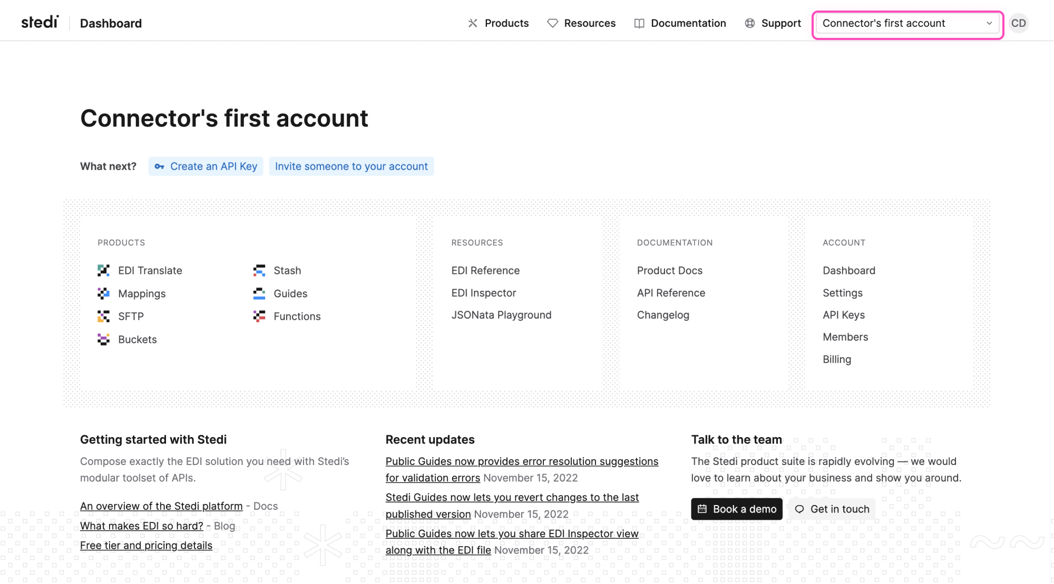Click the Buckets product icon

tap(103, 340)
